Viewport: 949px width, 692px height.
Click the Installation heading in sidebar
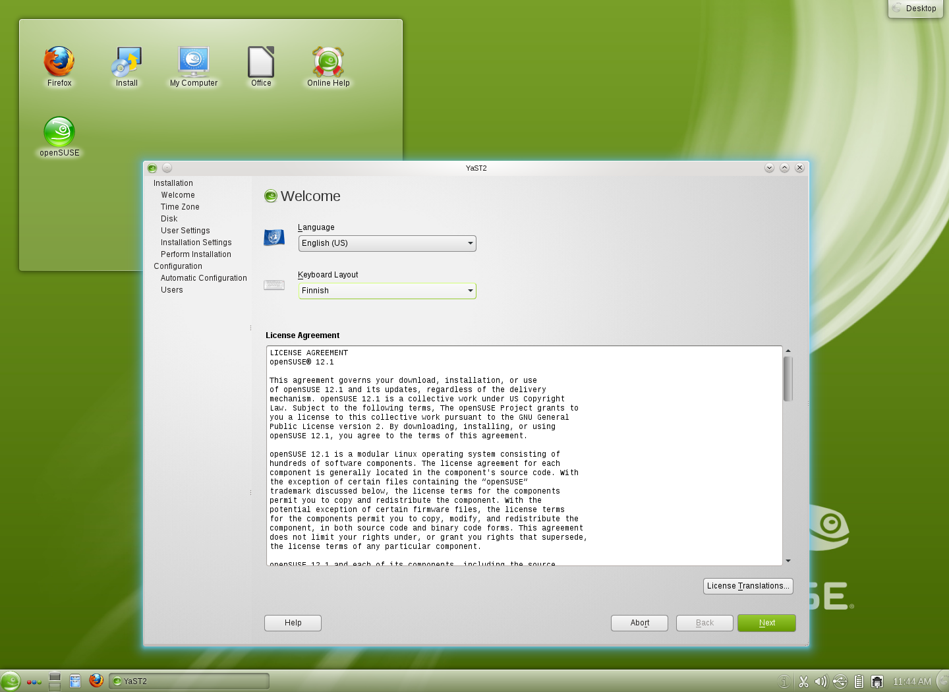coord(173,183)
